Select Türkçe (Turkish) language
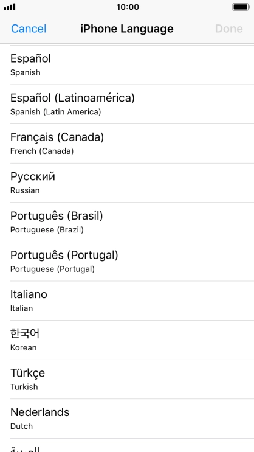 click(127, 380)
